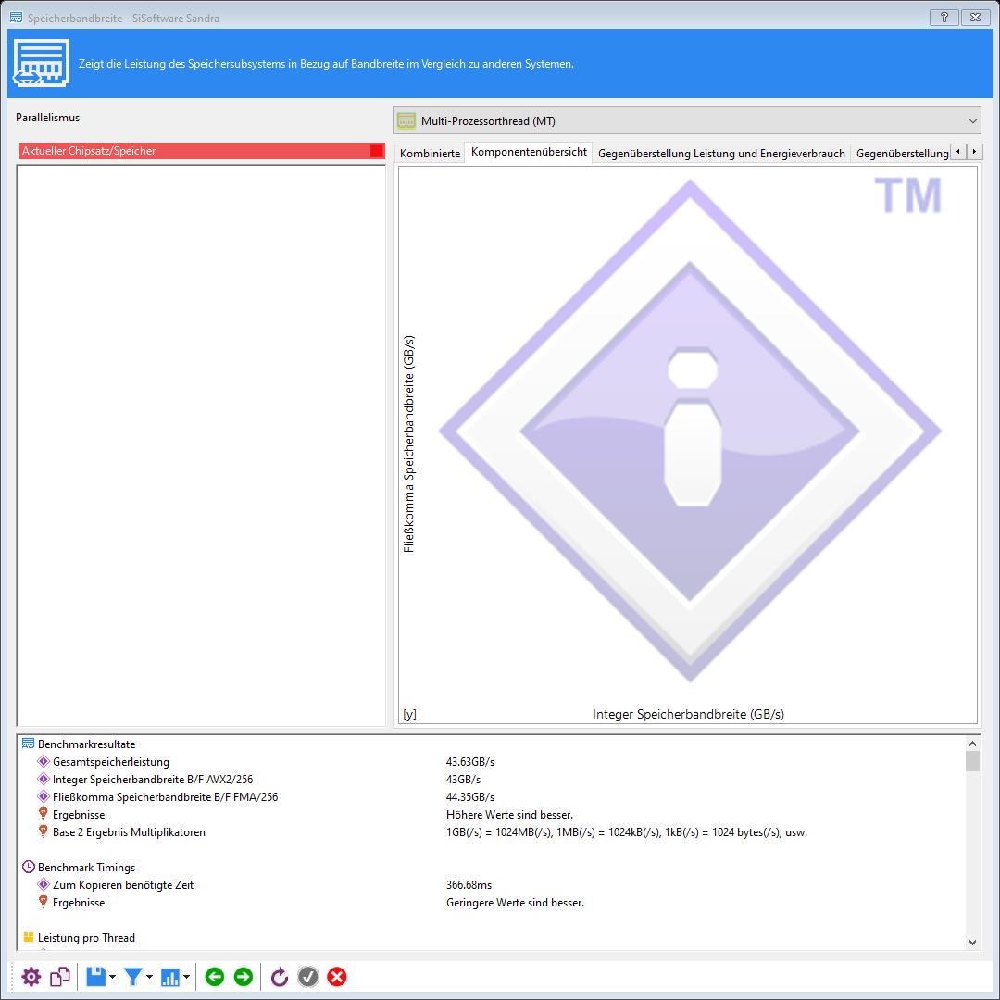Click lightbulb icon beside Base 2 Ergebnis Multiplikatoren
This screenshot has height=1000, width=1000.
[44, 831]
